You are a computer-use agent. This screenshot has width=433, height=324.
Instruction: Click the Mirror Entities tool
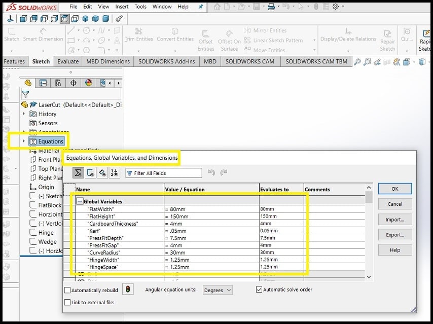(x=265, y=30)
